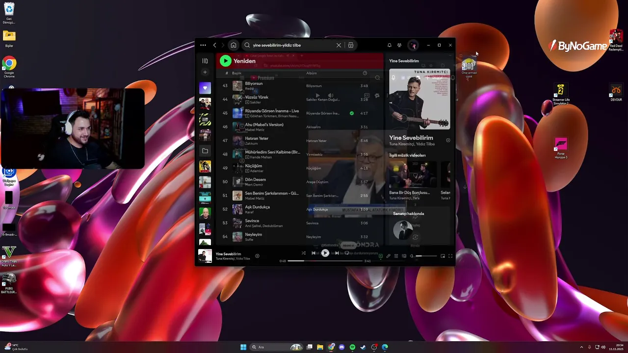Sort tracks by Başlık column
This screenshot has width=628, height=353.
237,73
